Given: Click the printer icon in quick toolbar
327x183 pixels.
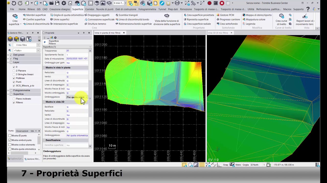Looking at the screenshot, I should click(x=177, y=3).
